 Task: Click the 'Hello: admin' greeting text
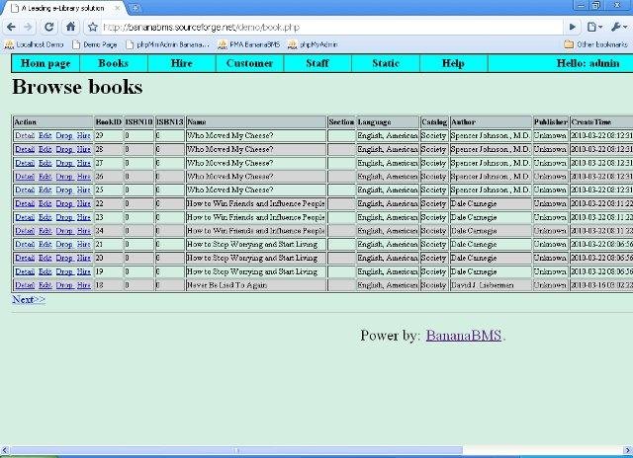click(588, 63)
